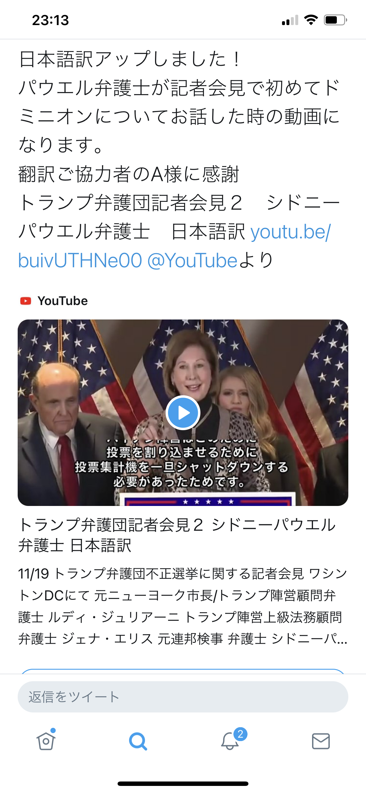Tap the cellular signal bars
The image size is (366, 793).
tap(290, 20)
